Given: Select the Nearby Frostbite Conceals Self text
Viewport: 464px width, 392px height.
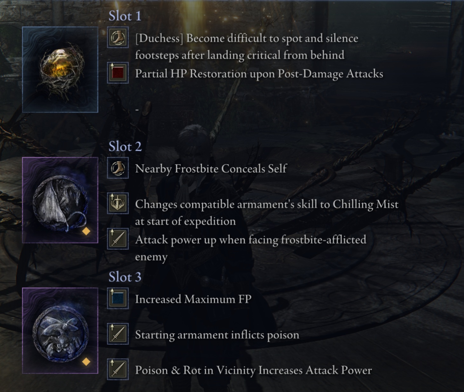Looking at the screenshot, I should tap(211, 169).
